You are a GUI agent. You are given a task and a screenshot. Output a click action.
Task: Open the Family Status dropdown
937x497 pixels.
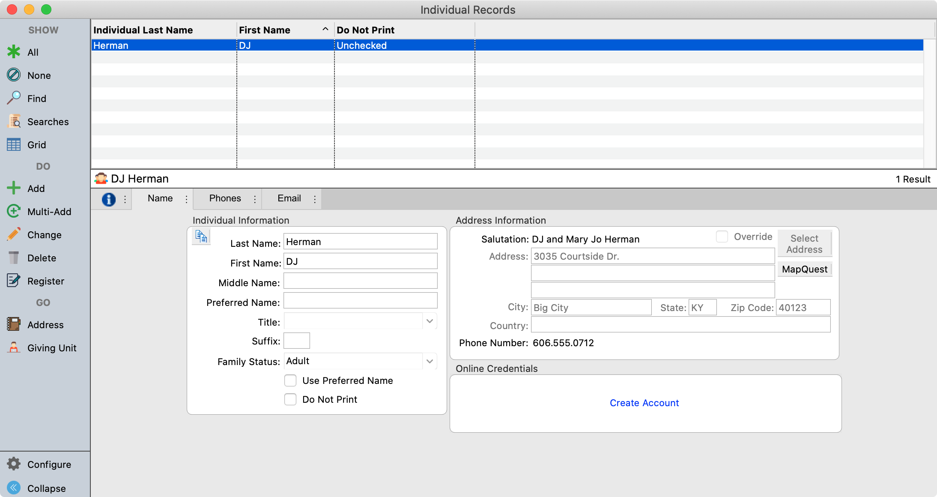tap(430, 361)
